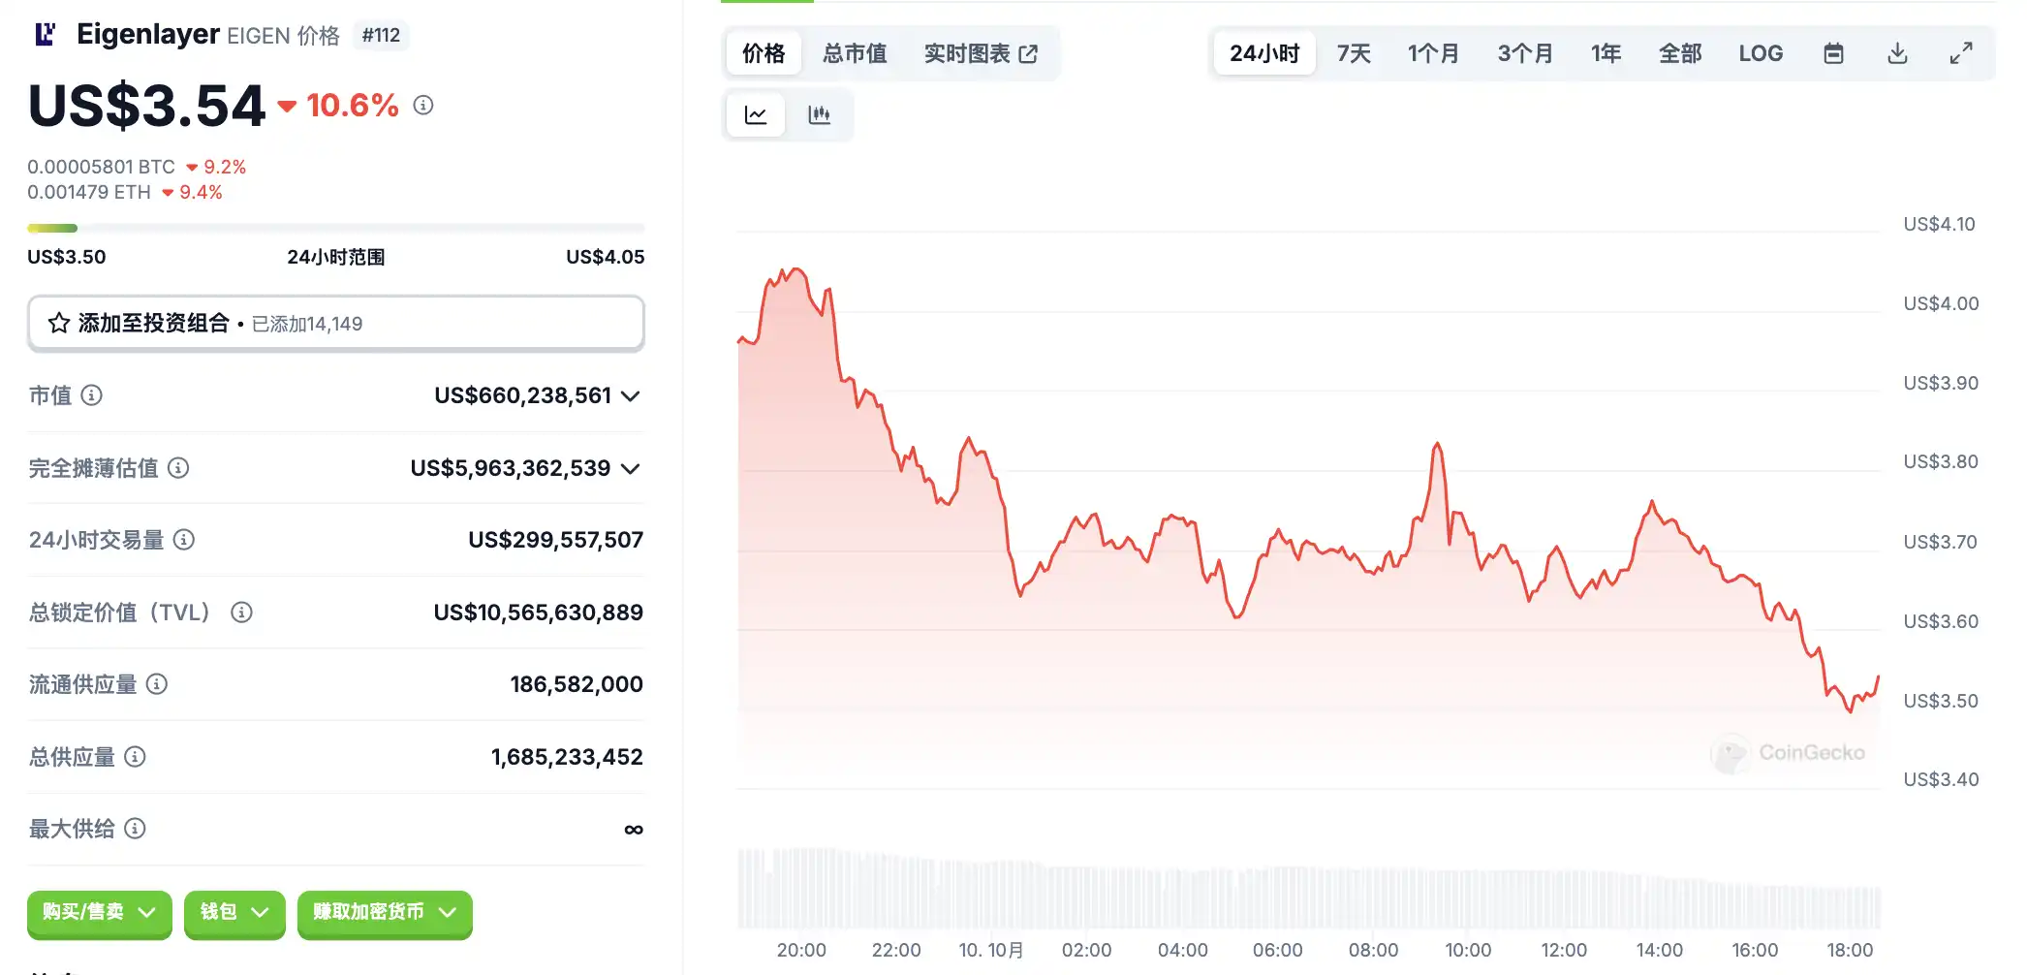The height and width of the screenshot is (975, 2027).
Task: Switch to the line chart view icon
Action: [x=756, y=115]
